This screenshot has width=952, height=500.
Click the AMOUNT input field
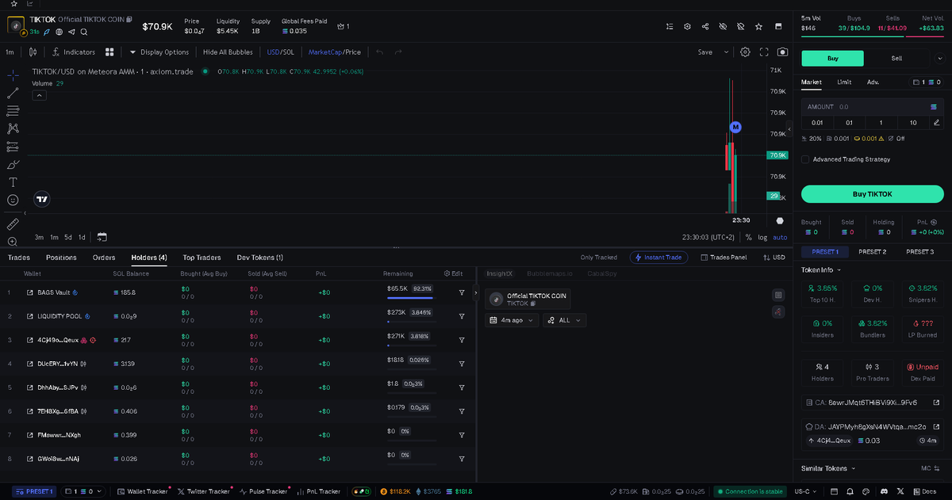point(872,106)
